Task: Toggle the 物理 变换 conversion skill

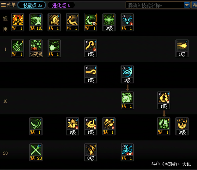Action: (36, 48)
